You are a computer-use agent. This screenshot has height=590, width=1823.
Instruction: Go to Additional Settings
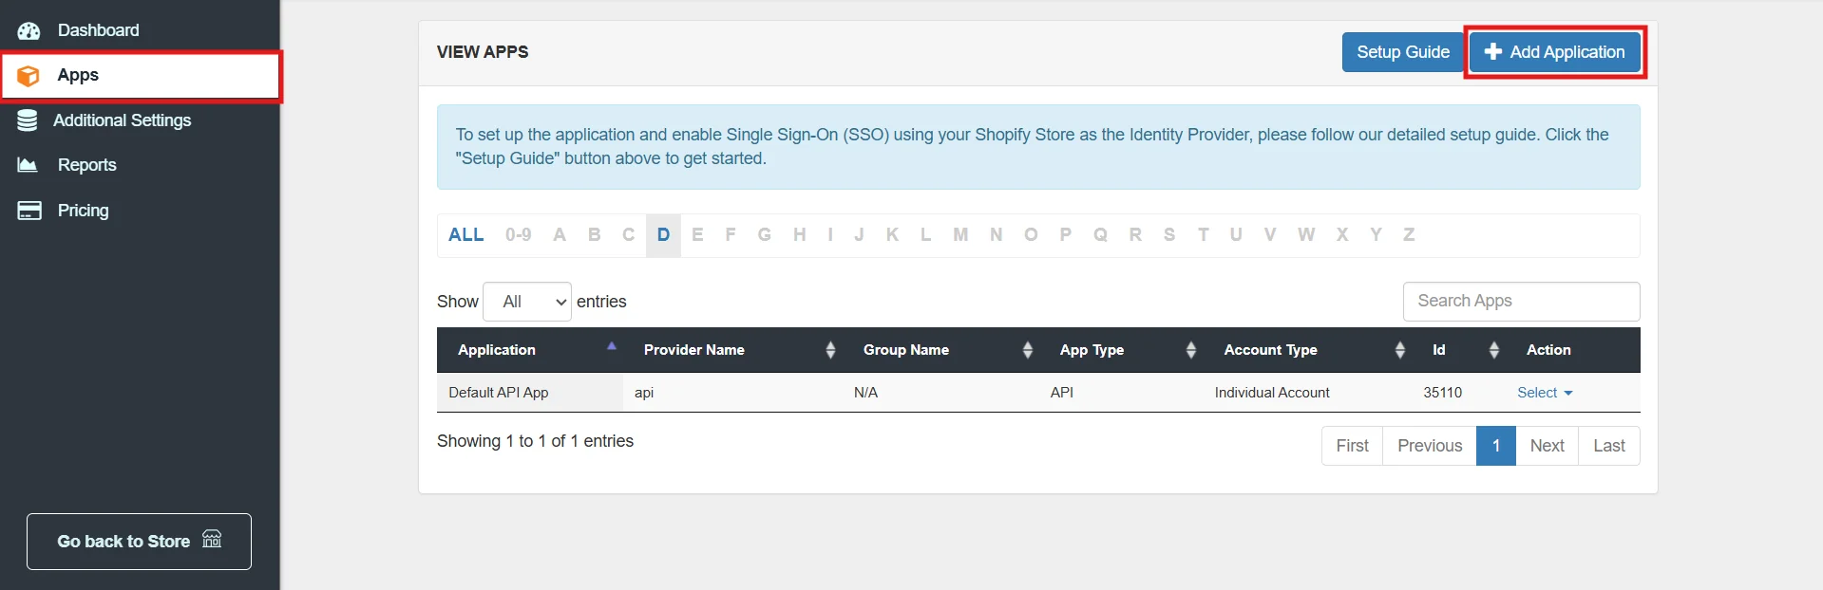tap(140, 120)
